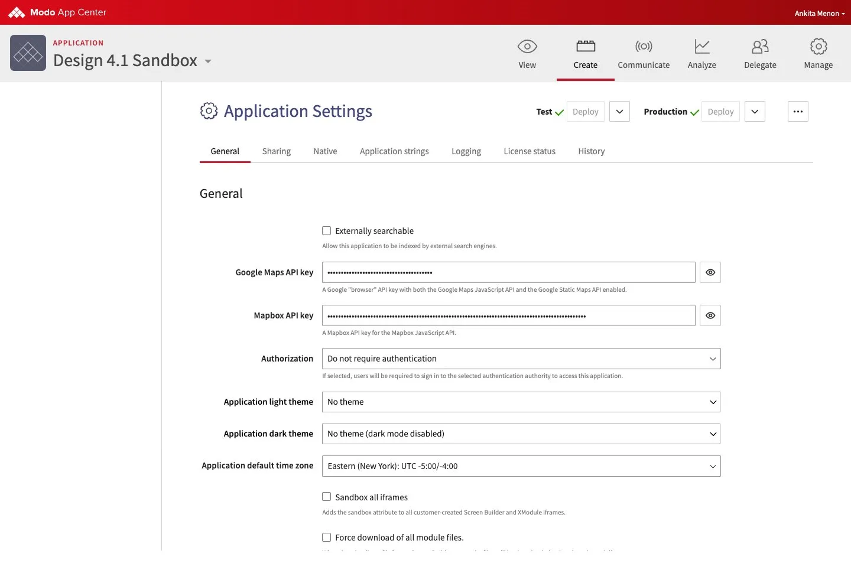Click the Design 4.1 Sandbox app icon
Screen dimensions: 851x573
tap(28, 53)
